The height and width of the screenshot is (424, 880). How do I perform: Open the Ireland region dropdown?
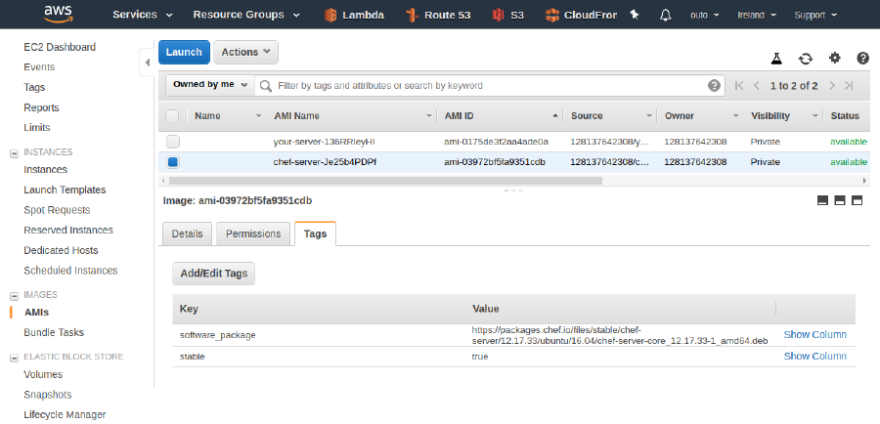(x=757, y=16)
